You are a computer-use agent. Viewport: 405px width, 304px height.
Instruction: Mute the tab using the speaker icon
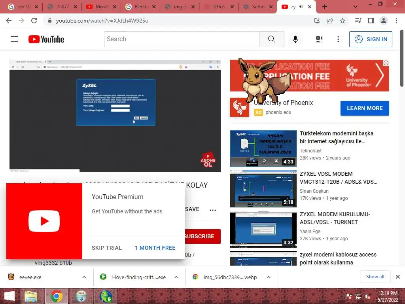301,7
